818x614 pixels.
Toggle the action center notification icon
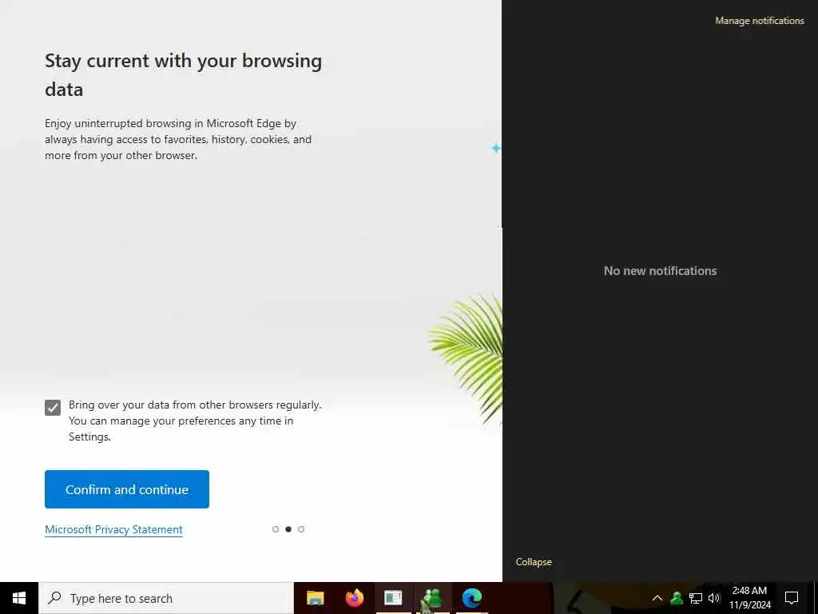pyautogui.click(x=792, y=598)
